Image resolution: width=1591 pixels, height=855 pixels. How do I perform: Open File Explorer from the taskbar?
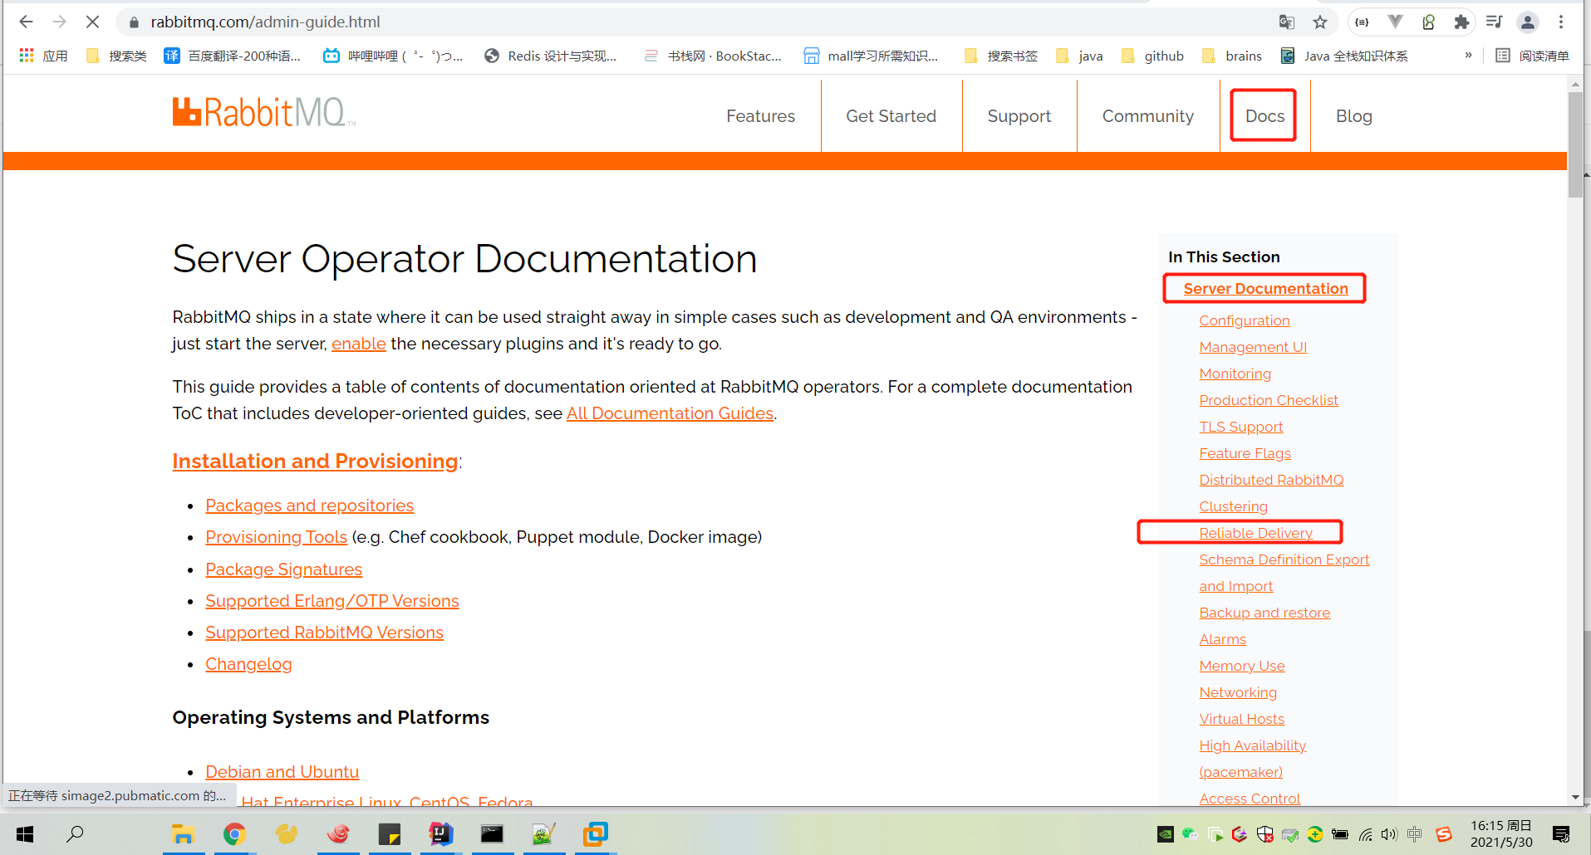(x=183, y=834)
